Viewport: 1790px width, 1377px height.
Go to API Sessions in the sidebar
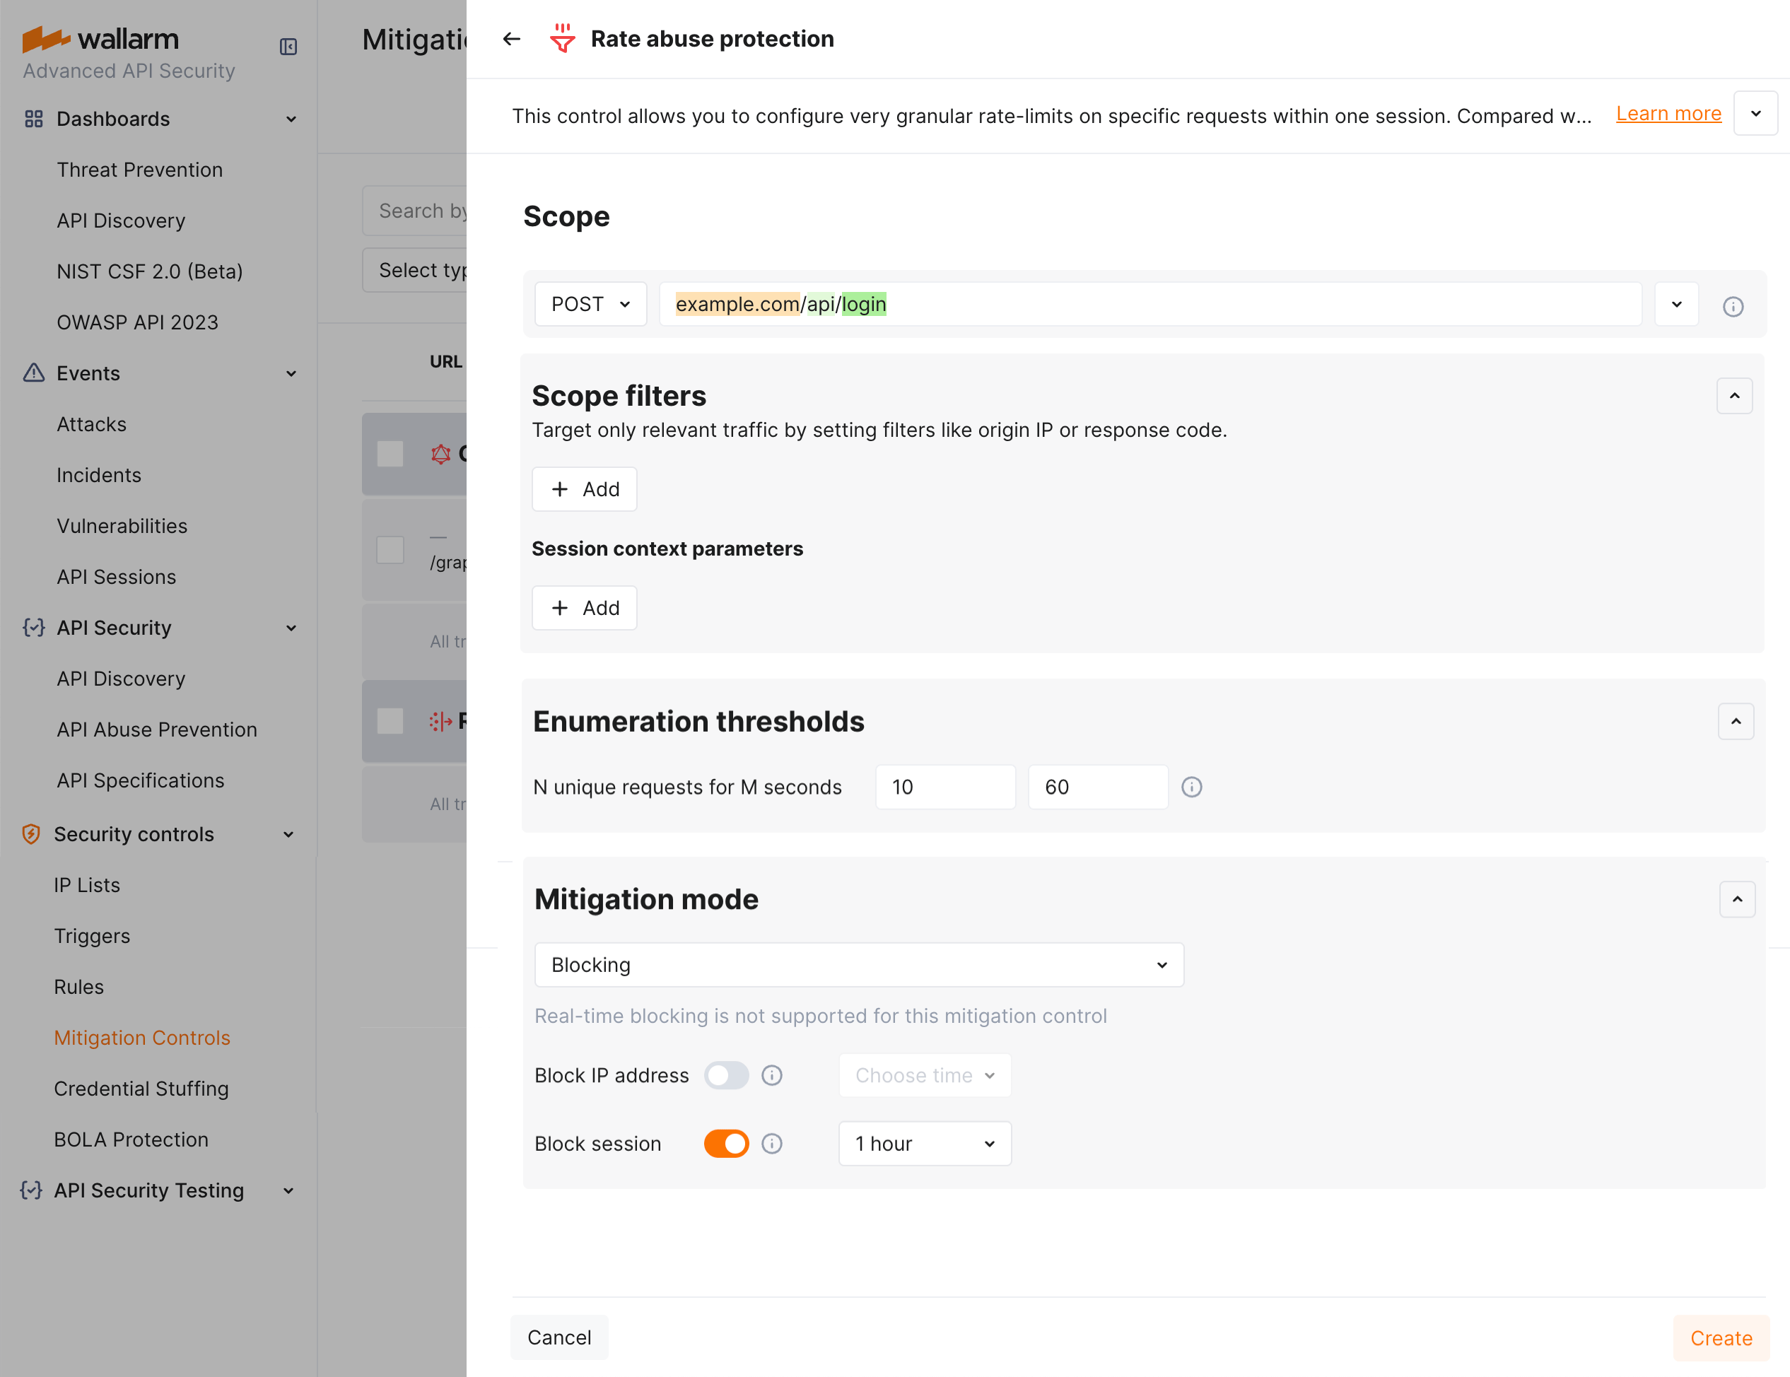[x=117, y=577]
